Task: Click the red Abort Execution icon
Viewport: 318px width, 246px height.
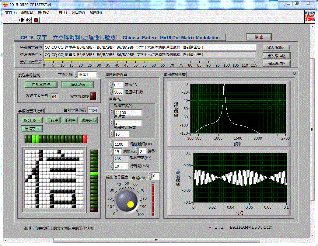Action: 36,20
